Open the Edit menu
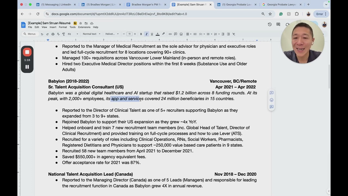Screen dimensions: 348x196 click(37, 27)
